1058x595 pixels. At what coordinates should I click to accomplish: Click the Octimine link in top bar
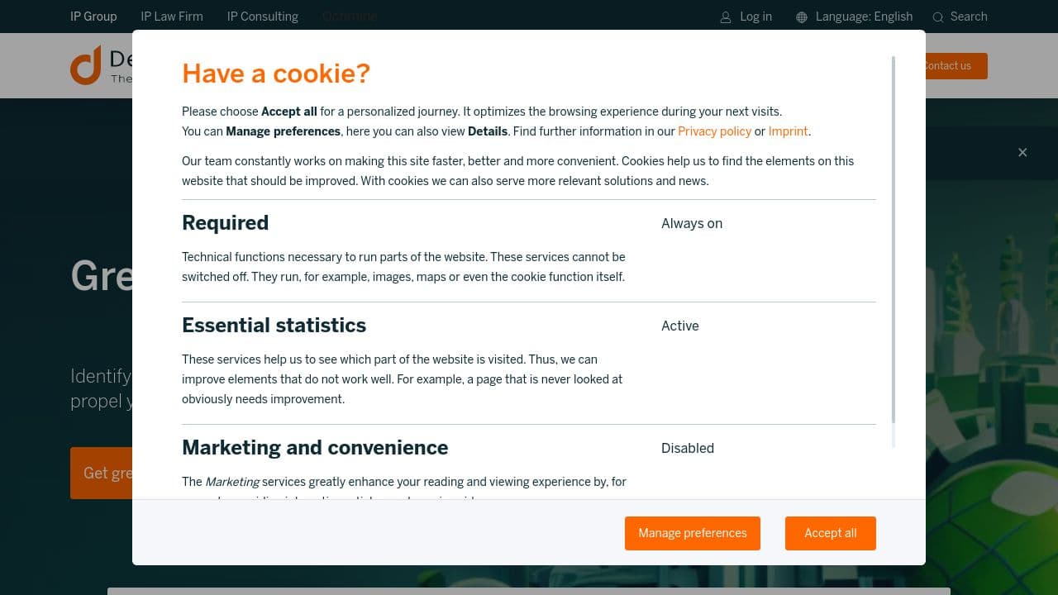click(x=350, y=17)
